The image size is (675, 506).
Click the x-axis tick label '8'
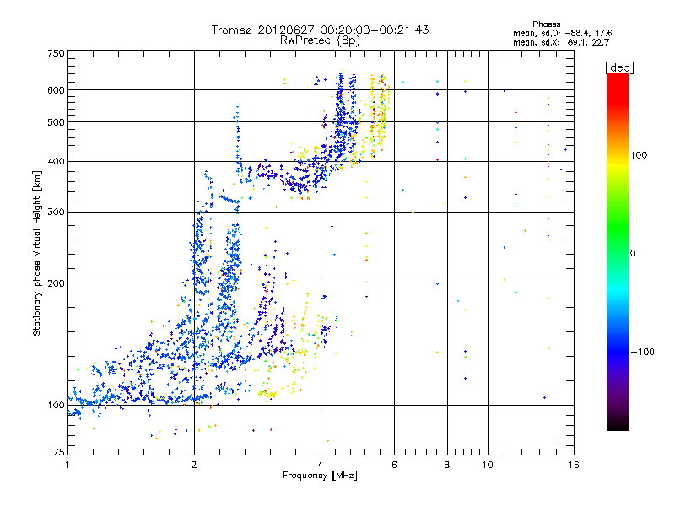coord(447,465)
